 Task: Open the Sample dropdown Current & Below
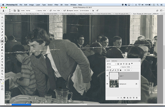[x=85, y=11]
